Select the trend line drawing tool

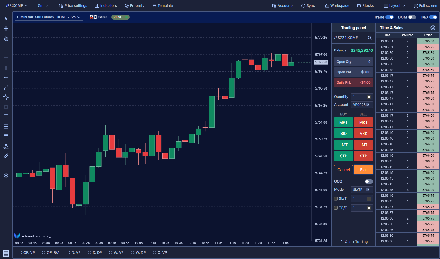6,87
